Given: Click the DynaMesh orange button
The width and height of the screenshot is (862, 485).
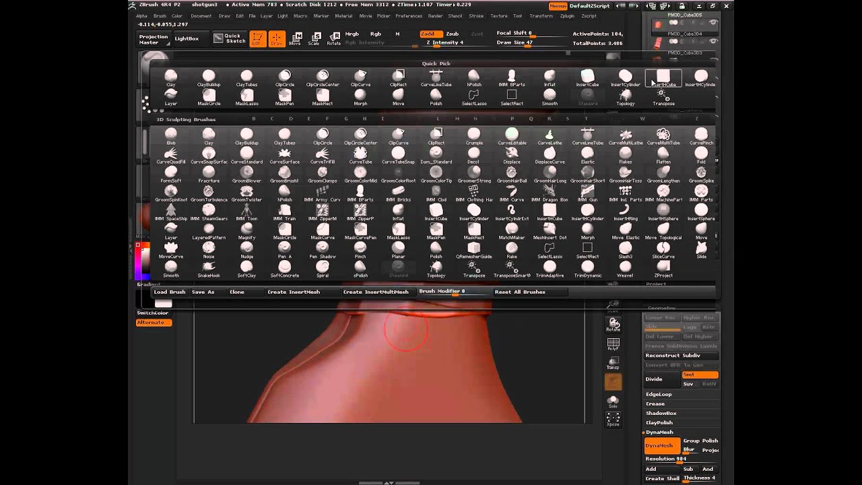Looking at the screenshot, I should point(662,446).
